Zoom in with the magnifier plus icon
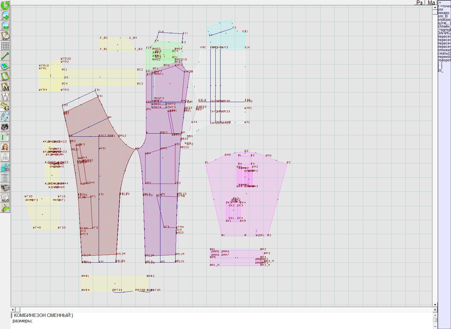This screenshot has height=329, width=451. coord(5,15)
